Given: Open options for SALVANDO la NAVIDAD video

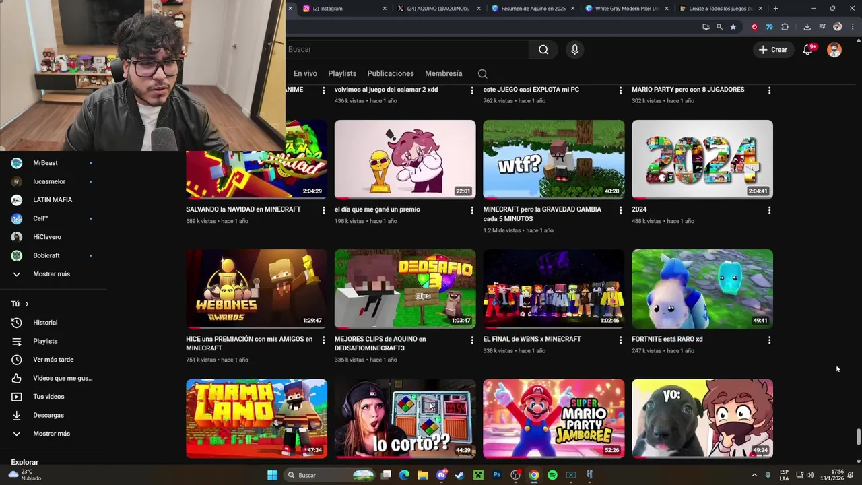Looking at the screenshot, I should (x=323, y=210).
